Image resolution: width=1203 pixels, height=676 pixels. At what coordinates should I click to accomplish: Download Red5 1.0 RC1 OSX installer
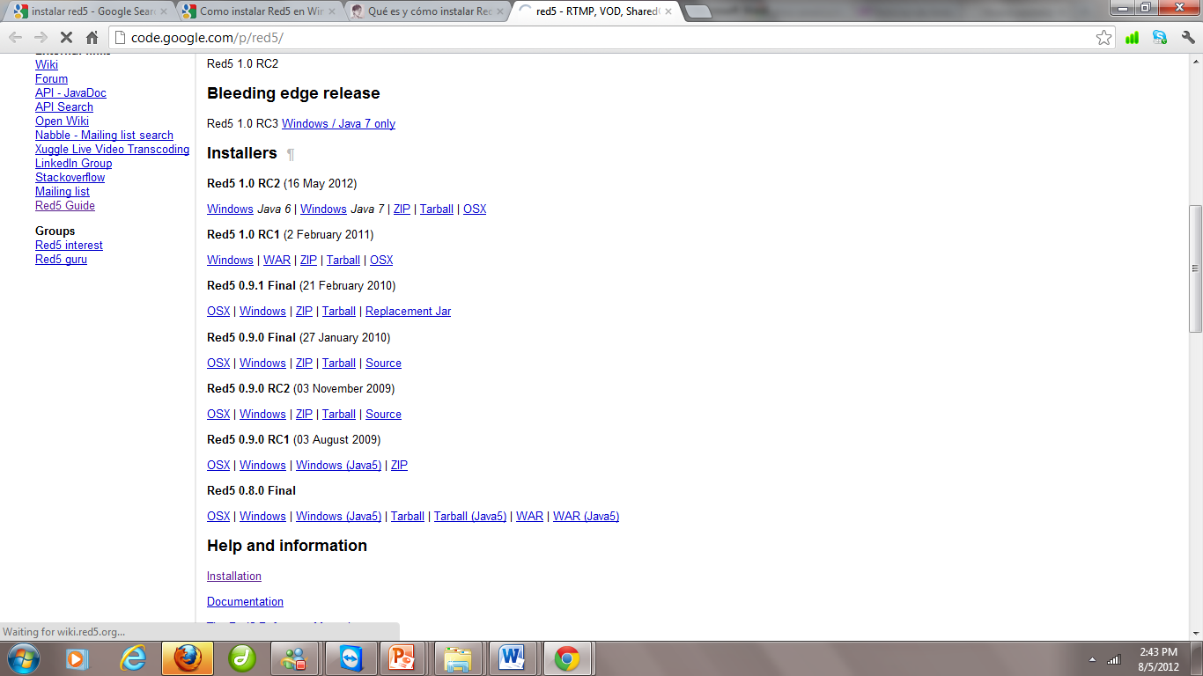point(381,260)
